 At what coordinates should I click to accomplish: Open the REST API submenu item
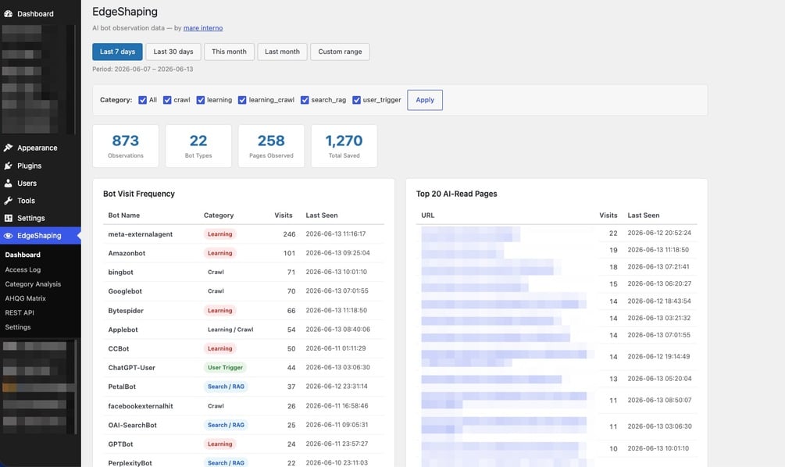pos(20,313)
